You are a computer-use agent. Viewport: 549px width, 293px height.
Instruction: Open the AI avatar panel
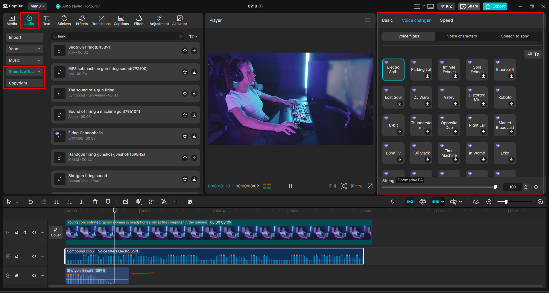click(179, 20)
